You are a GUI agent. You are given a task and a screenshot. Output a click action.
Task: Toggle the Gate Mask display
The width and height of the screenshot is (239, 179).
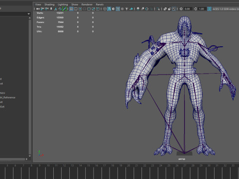(x=85, y=9)
